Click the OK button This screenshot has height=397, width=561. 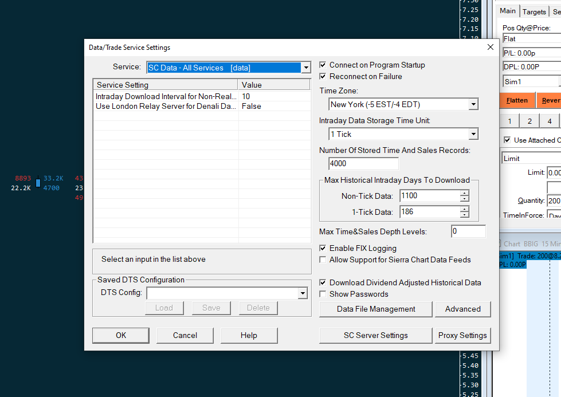(x=121, y=336)
